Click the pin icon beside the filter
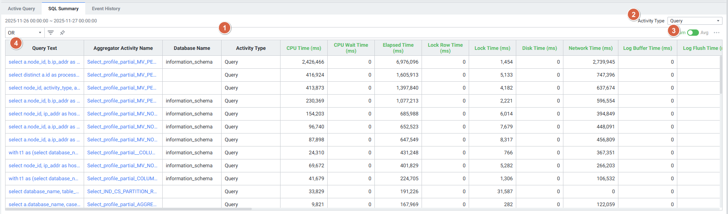 pos(62,33)
